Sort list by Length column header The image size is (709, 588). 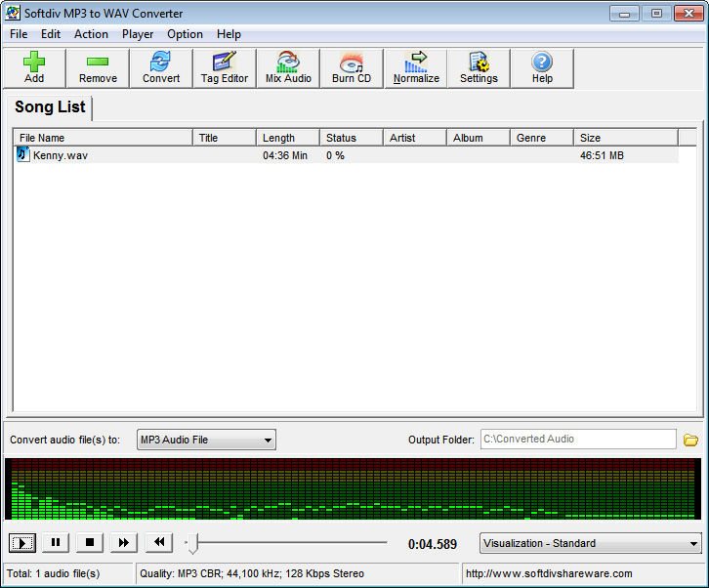tap(287, 138)
